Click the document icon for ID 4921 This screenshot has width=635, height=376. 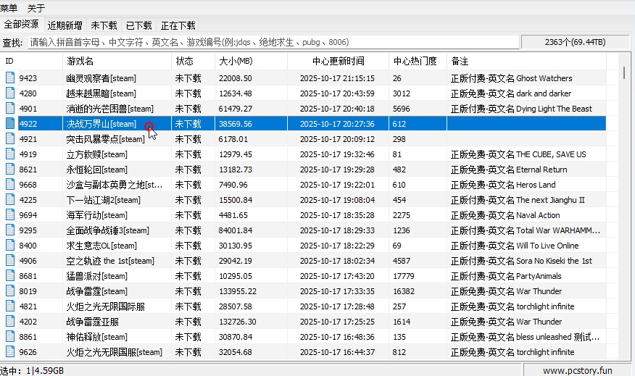point(10,139)
